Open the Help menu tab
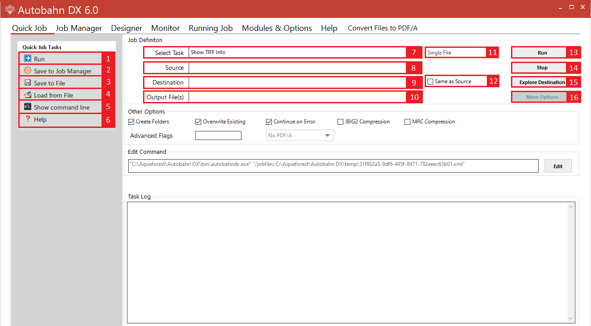This screenshot has height=326, width=591. [x=329, y=28]
